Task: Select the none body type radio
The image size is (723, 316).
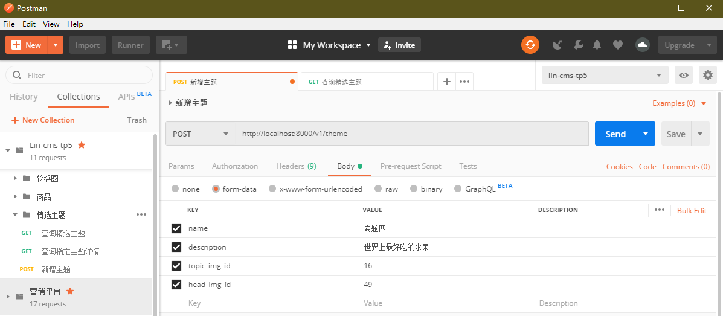Action: pos(175,189)
